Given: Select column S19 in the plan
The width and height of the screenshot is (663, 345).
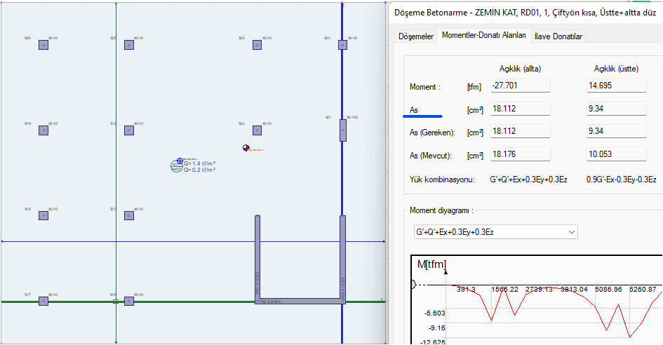Looking at the screenshot, I should click(x=43, y=130).
